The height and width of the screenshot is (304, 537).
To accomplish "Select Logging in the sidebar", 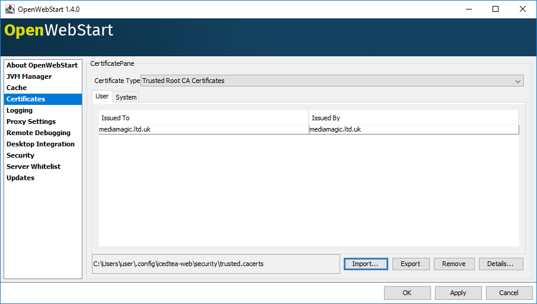I will tap(20, 110).
